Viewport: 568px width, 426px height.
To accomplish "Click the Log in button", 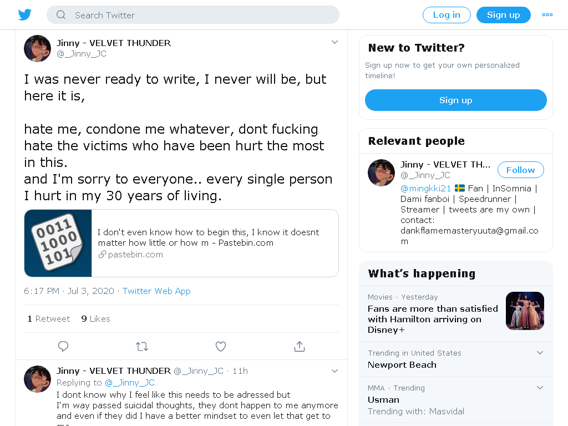I will pos(447,15).
